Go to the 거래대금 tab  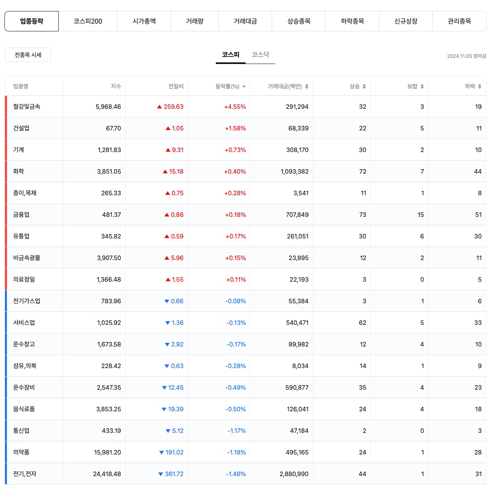click(x=245, y=21)
